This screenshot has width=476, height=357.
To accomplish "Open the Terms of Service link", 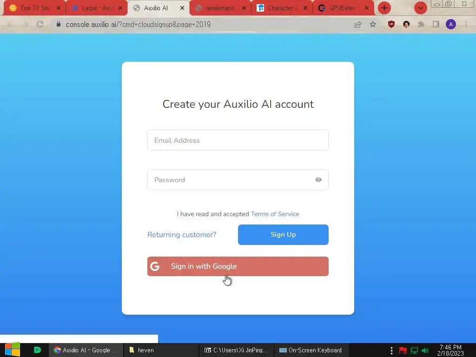I will 275,214.
